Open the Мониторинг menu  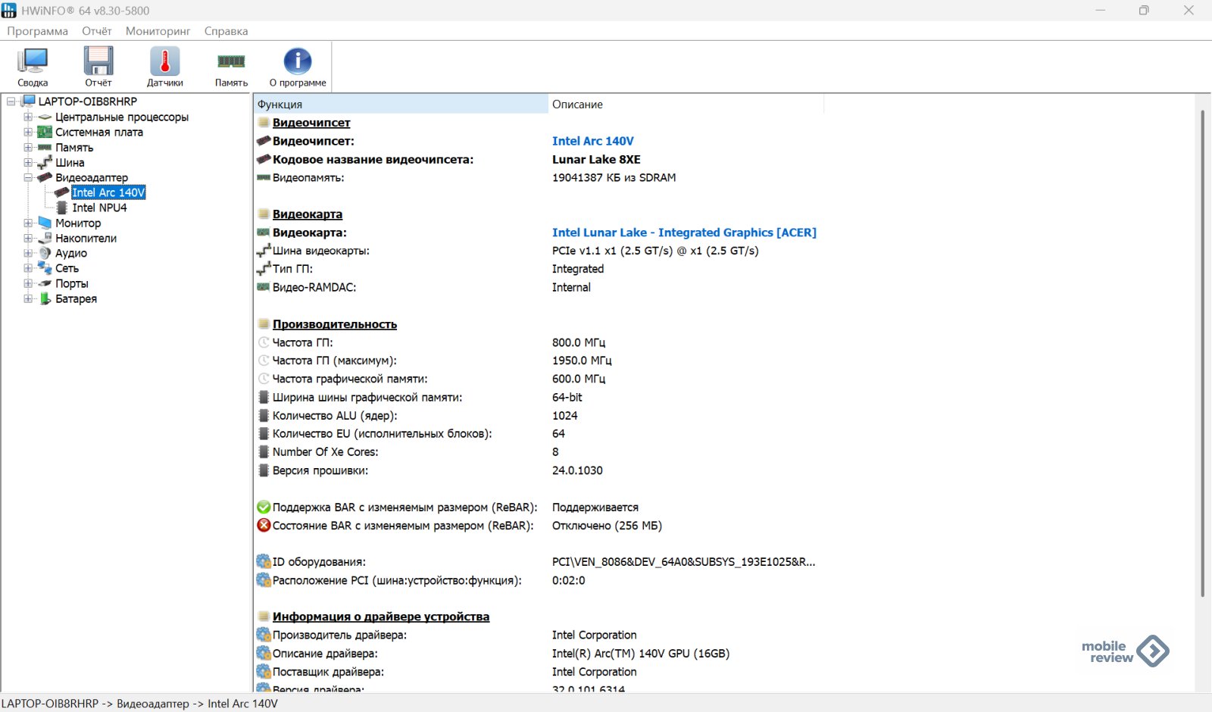(x=158, y=31)
